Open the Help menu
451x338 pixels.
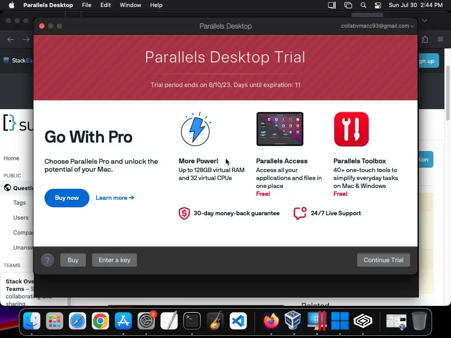pyautogui.click(x=156, y=5)
